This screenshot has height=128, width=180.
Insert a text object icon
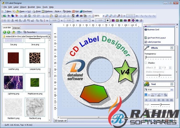(9, 16)
